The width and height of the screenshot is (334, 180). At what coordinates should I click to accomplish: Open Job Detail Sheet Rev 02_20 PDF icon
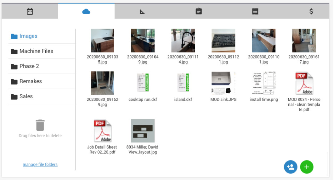click(x=103, y=131)
